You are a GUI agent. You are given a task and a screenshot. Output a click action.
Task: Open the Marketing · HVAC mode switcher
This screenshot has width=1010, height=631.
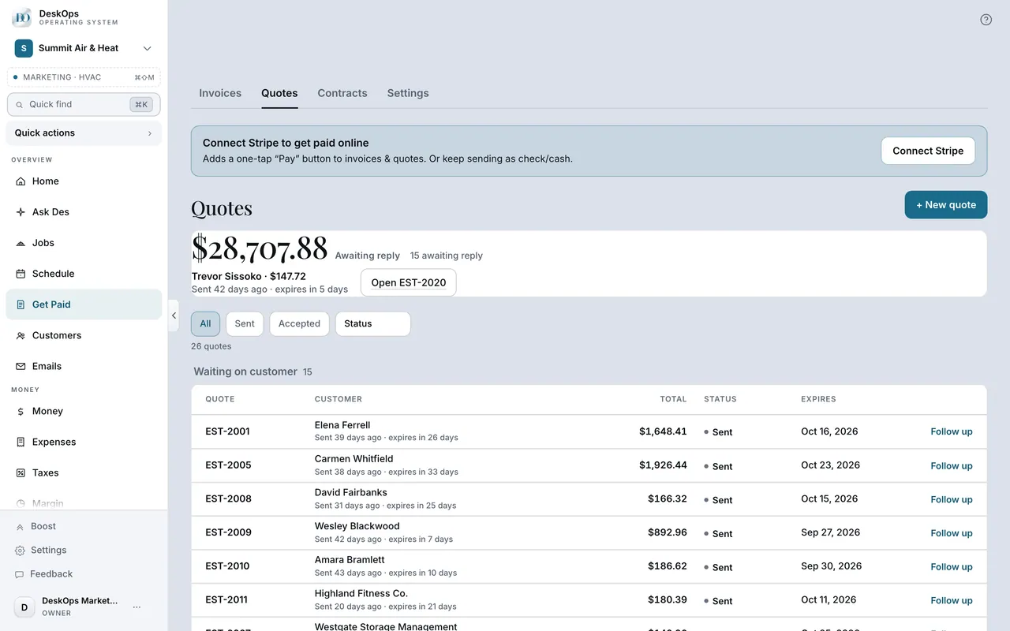coord(84,77)
